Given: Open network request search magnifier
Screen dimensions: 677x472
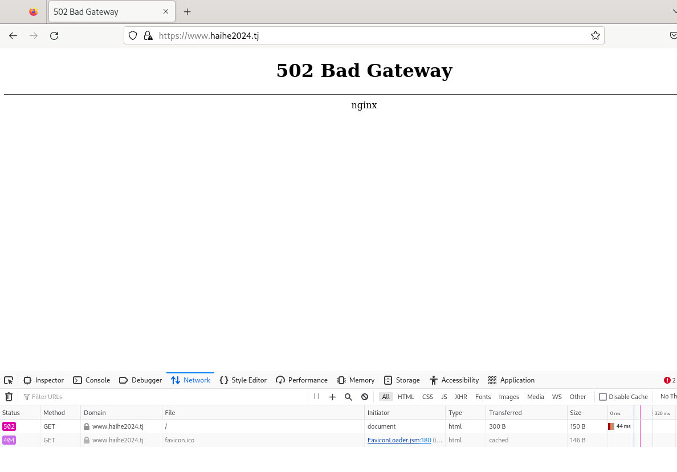Looking at the screenshot, I should (x=348, y=397).
